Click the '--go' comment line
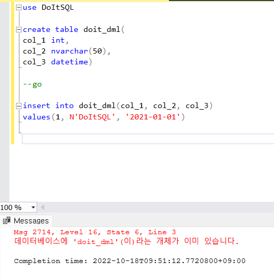Screen dimensions: 274x279 (x=32, y=84)
